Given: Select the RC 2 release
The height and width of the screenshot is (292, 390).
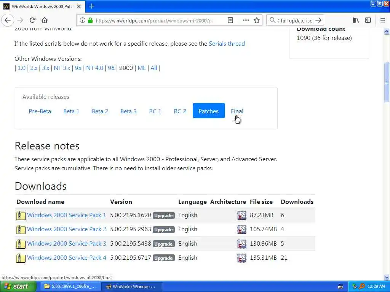Looking at the screenshot, I should (x=180, y=111).
